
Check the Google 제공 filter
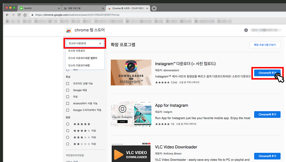point(68,90)
